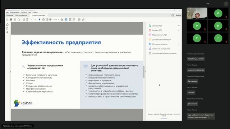
Task: Switch to full screen mode icon
Action: [70, 19]
